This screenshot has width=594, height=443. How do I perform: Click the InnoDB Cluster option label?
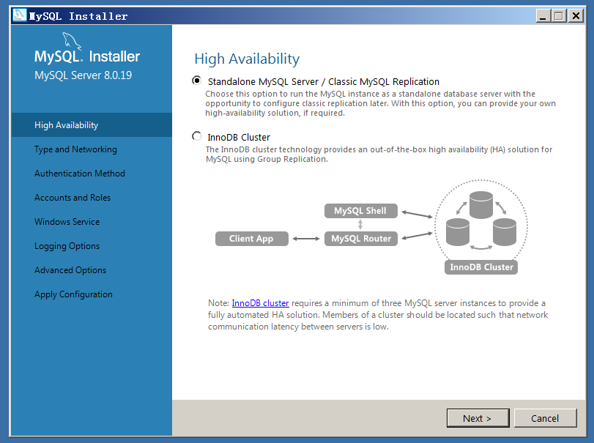click(239, 137)
